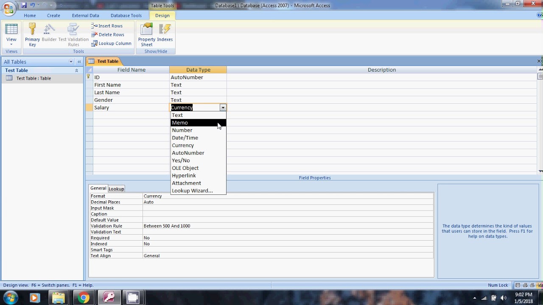The width and height of the screenshot is (543, 305).
Task: Choose AutoNumber from the data type list
Action: point(199,153)
